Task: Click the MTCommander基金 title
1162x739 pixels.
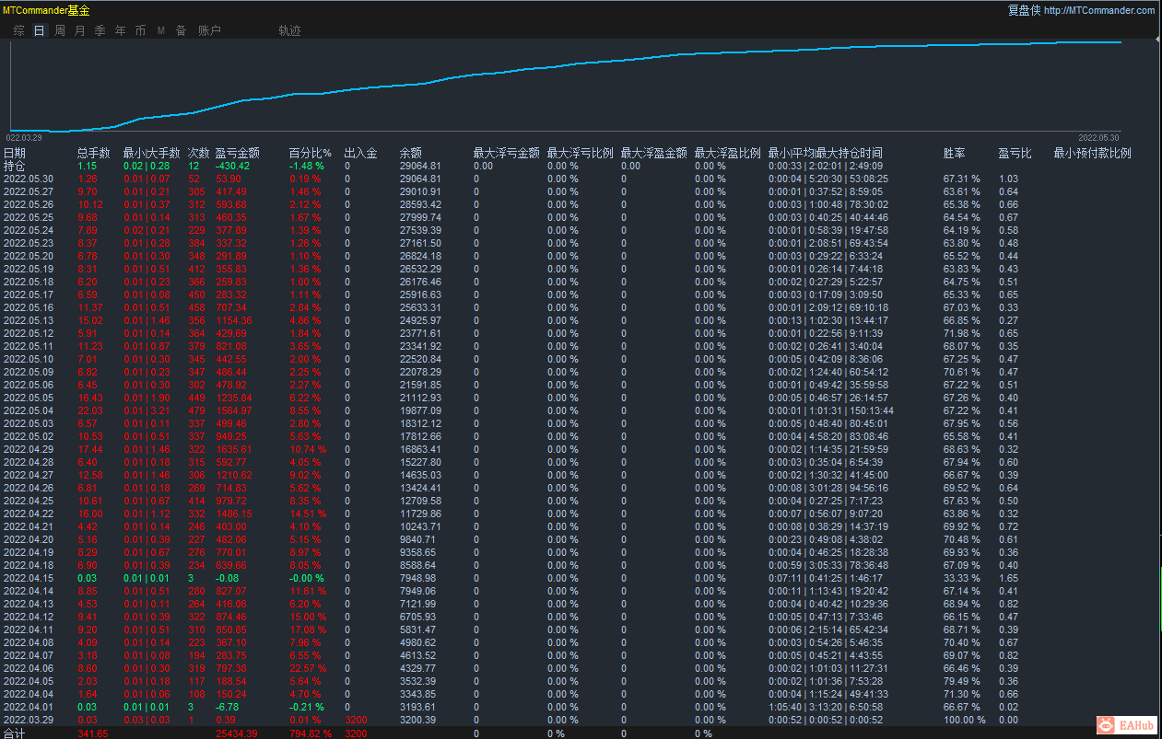Action: (x=46, y=10)
